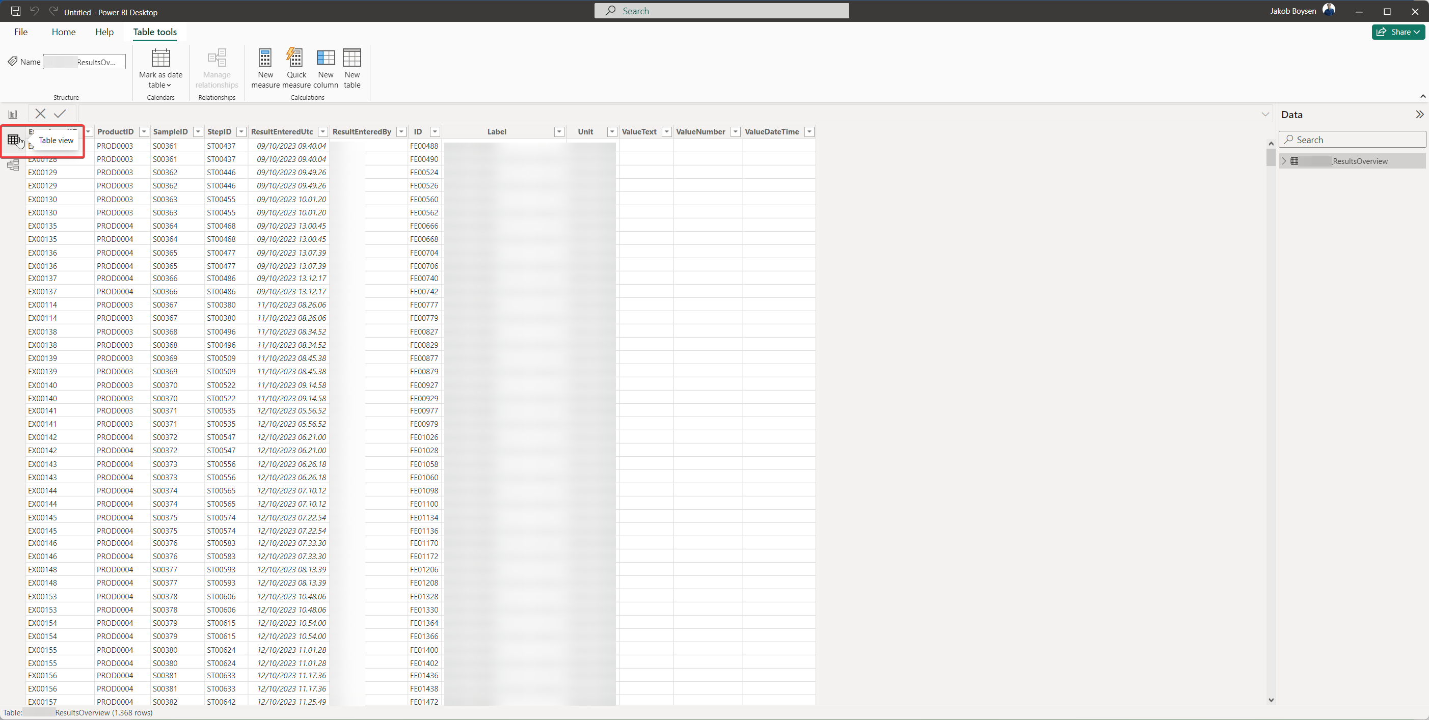
Task: Open the StepID column filter dropdown
Action: pyautogui.click(x=241, y=131)
